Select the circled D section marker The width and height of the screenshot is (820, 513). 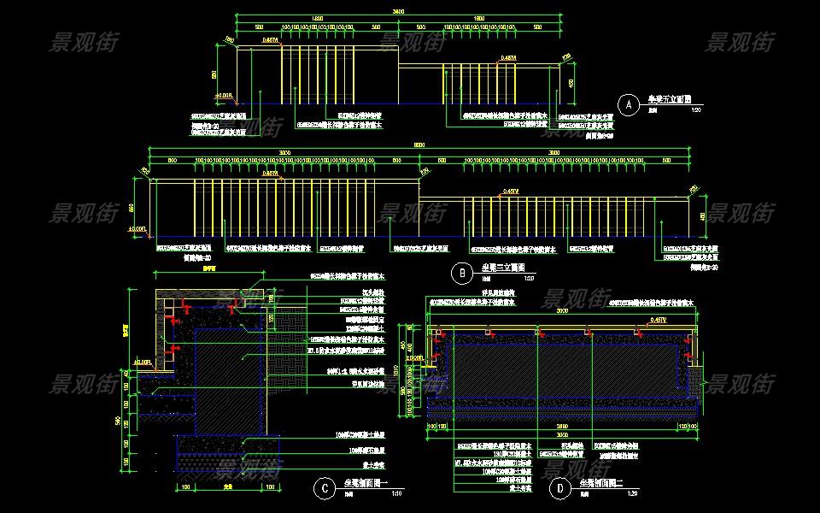point(559,488)
